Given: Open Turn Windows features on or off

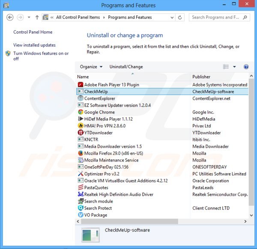Looking at the screenshot, I should tap(41, 56).
